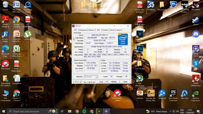
Task: Open File Explorer from the taskbar
Action: pos(70,111)
